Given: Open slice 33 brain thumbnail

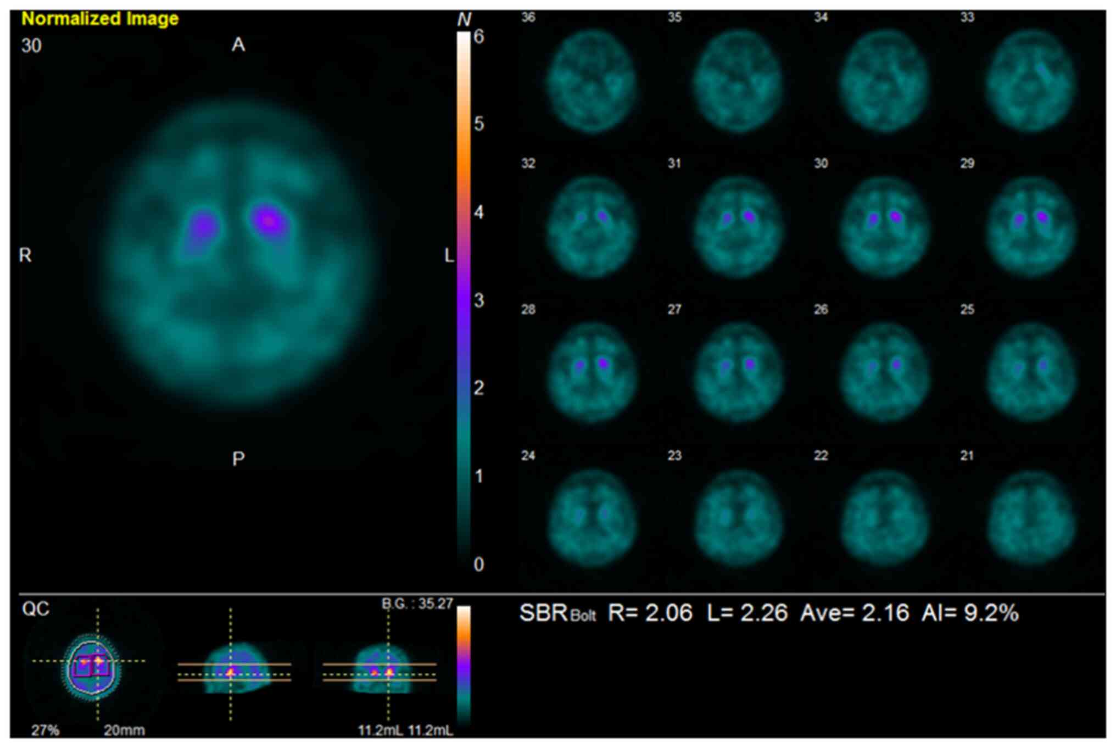Looking at the screenshot, I should tap(1030, 81).
